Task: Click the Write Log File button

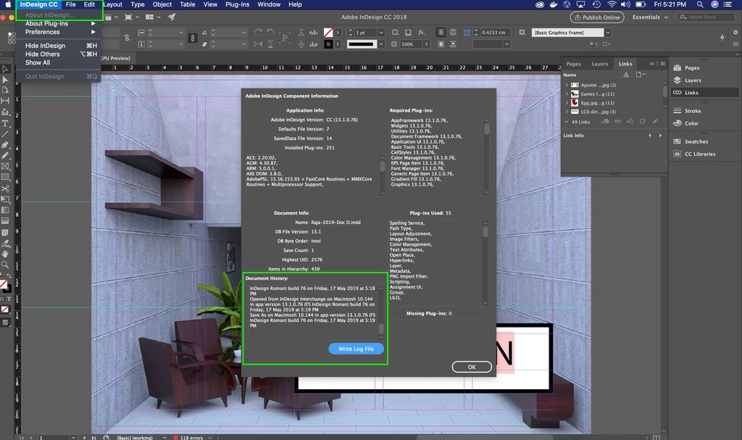Action: coord(356,349)
